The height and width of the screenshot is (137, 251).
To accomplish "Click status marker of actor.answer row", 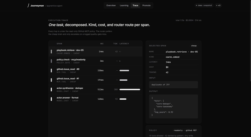I will tap(51, 99).
